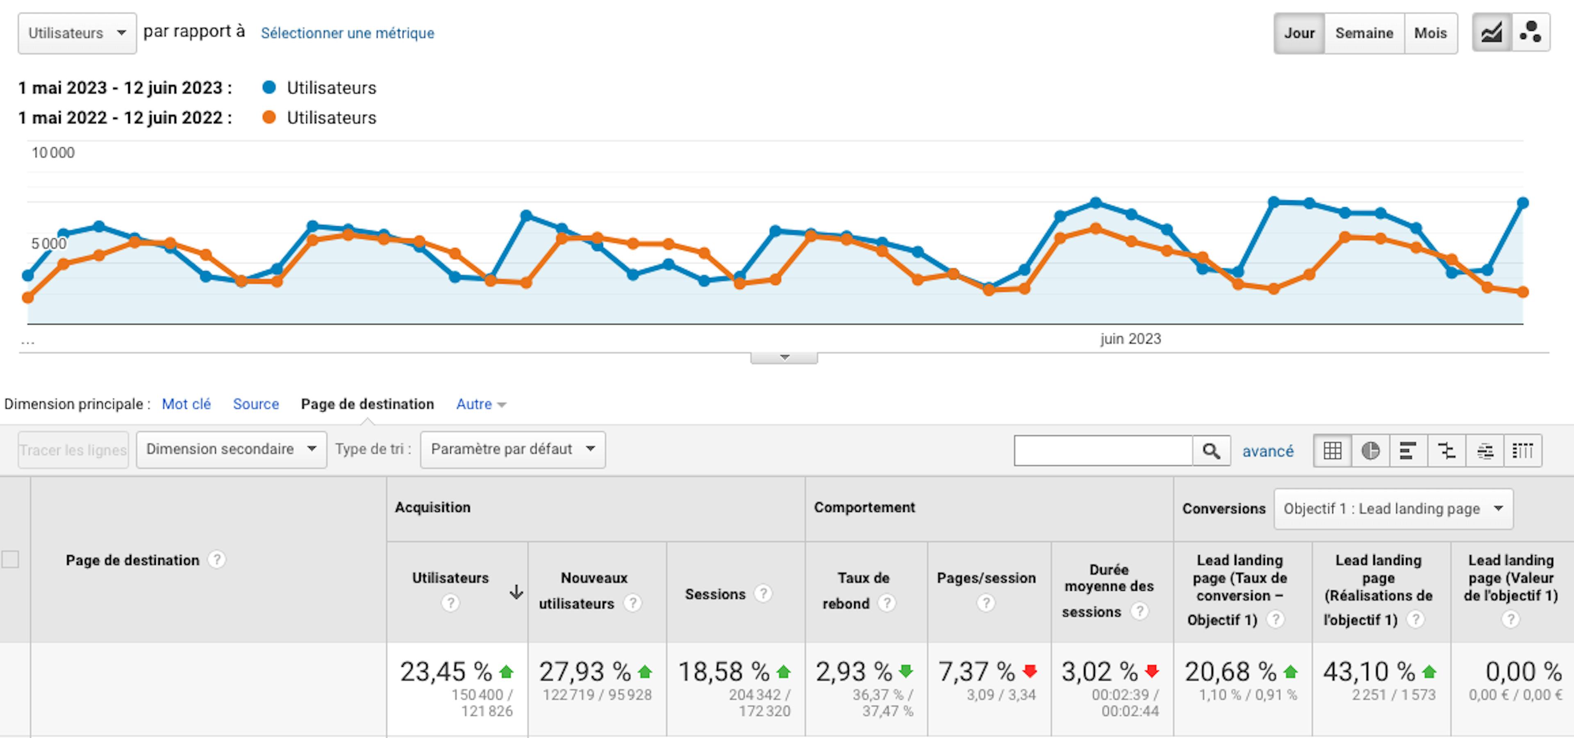This screenshot has height=738, width=1574.
Task: Click the blue Utilisateurs legend dot
Action: pos(269,87)
